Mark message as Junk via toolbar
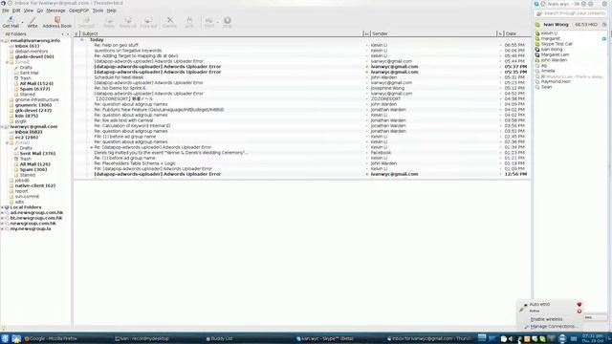Image resolution: width=612 pixels, height=344 pixels. coord(189,22)
